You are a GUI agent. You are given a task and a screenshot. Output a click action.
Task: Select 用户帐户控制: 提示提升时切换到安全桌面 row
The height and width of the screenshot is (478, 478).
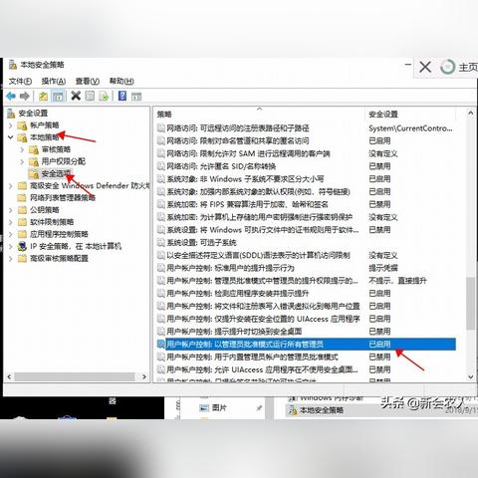point(306,332)
